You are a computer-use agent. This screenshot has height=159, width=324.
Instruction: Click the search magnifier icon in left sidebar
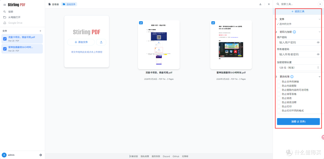pyautogui.click(x=4, y=12)
